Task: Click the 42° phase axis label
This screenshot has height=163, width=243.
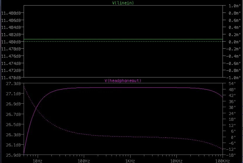Action: tap(232, 95)
